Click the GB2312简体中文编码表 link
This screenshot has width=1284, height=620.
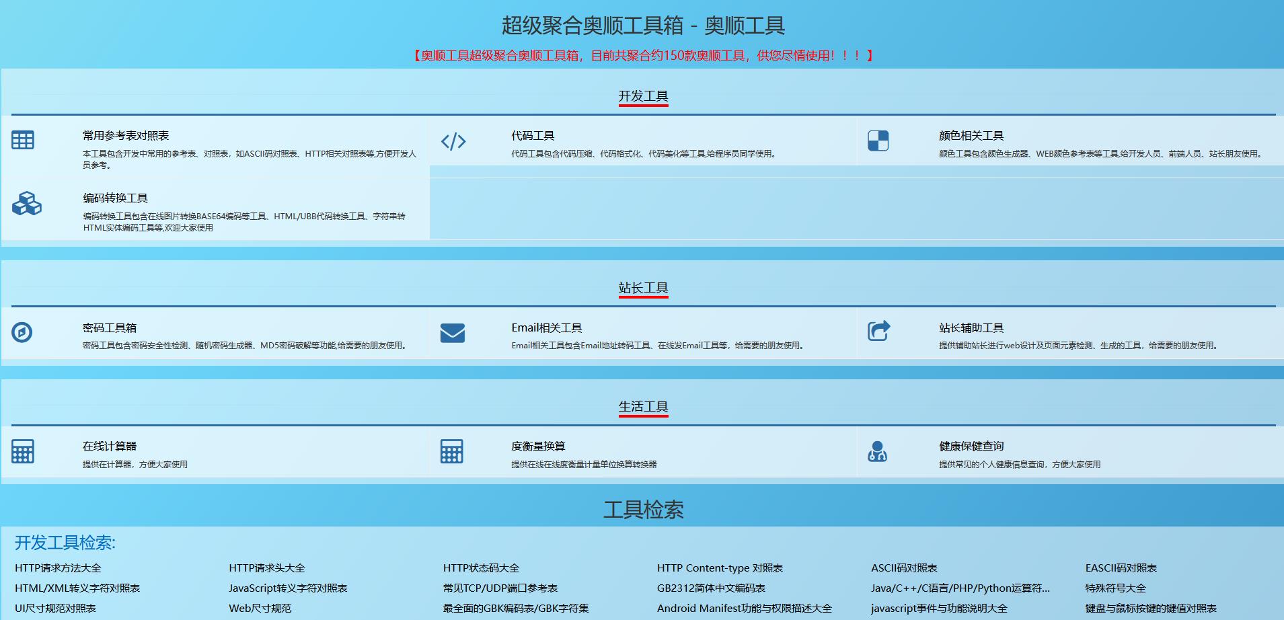(x=711, y=588)
